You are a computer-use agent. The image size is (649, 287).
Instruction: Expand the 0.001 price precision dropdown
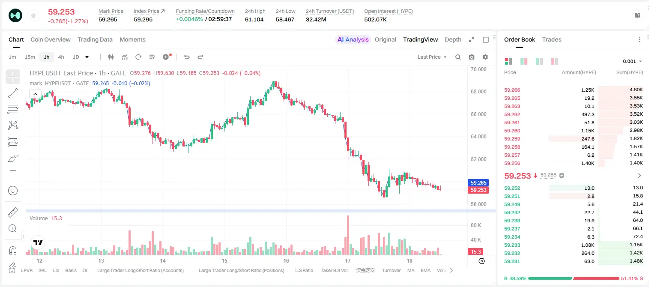(x=632, y=61)
